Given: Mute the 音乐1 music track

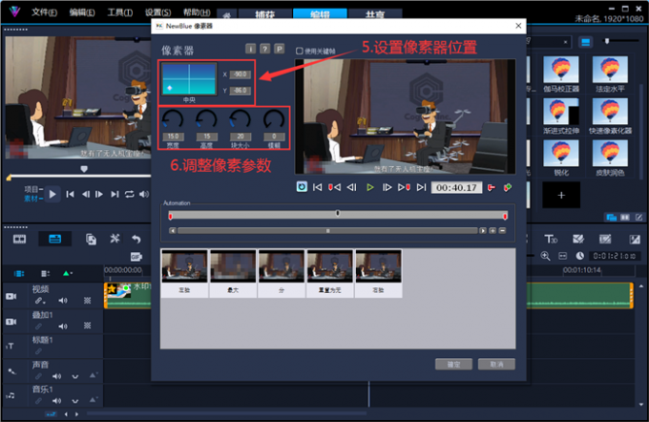Looking at the screenshot, I should pyautogui.click(x=56, y=401).
